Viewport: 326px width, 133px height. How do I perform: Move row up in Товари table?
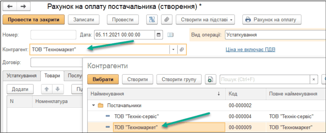click(47, 89)
